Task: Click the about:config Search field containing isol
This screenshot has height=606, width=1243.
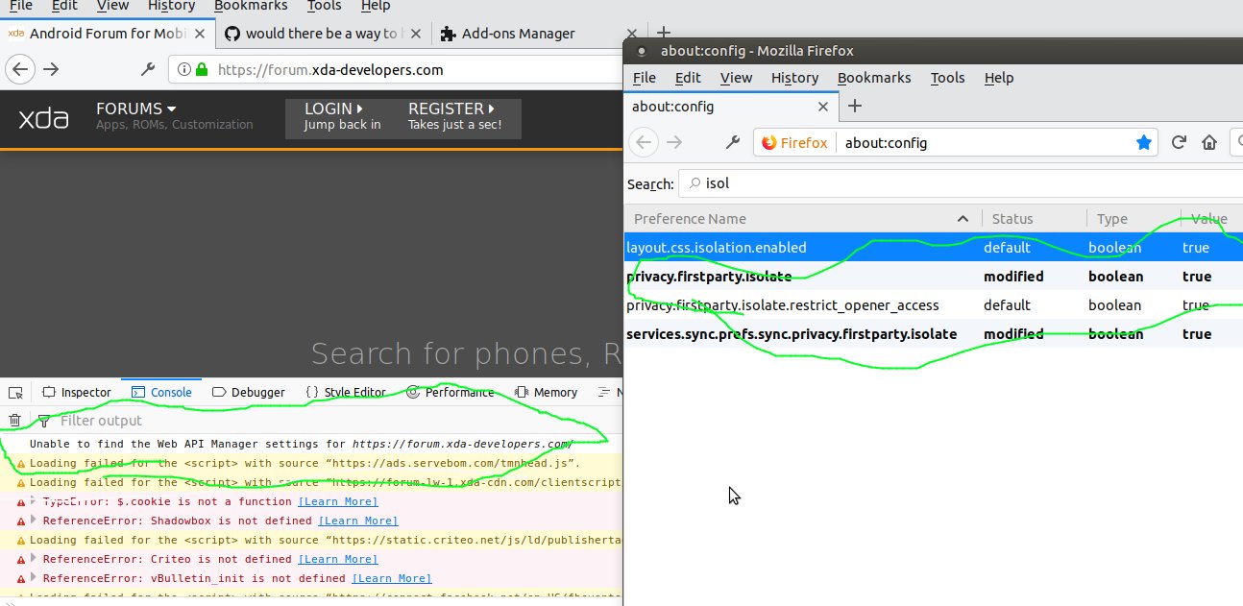Action: pyautogui.click(x=961, y=182)
